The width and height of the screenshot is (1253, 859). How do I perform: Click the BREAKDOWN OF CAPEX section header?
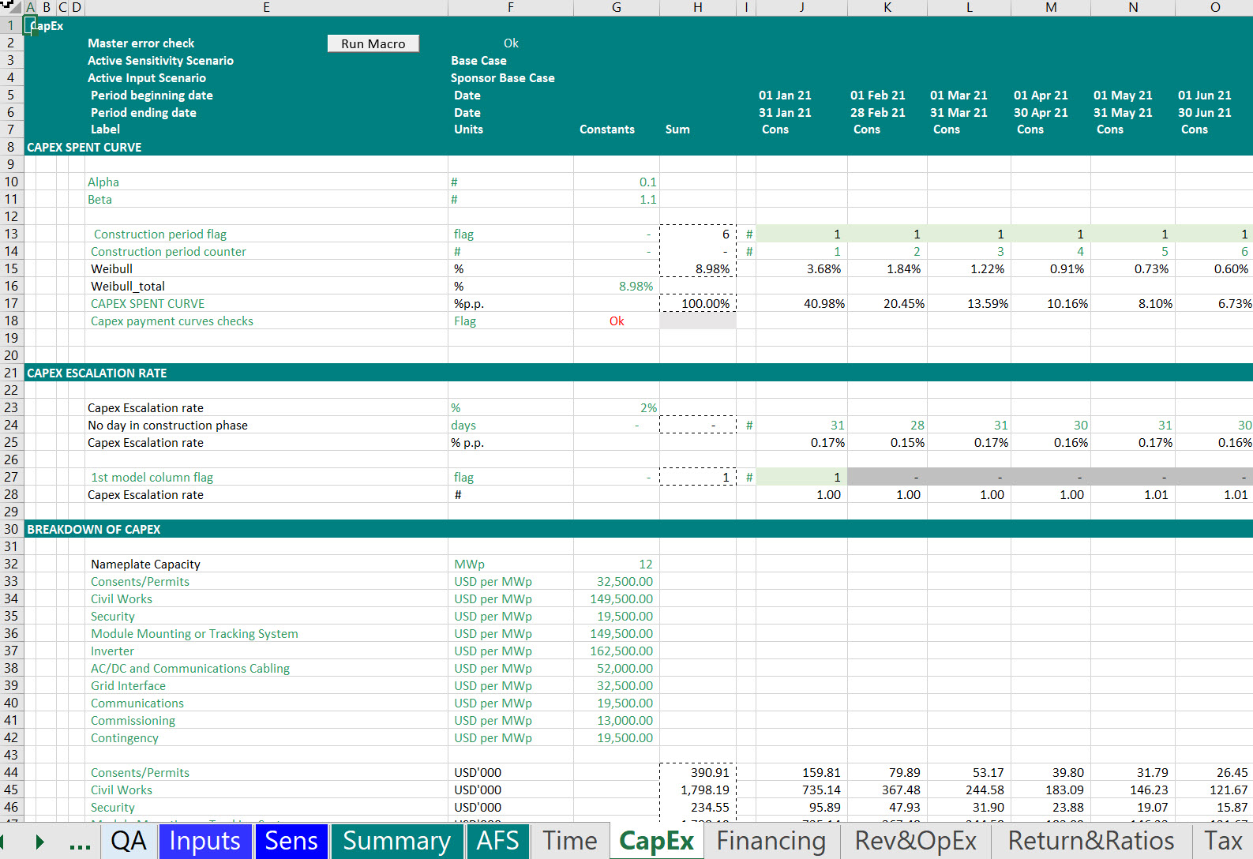[93, 529]
